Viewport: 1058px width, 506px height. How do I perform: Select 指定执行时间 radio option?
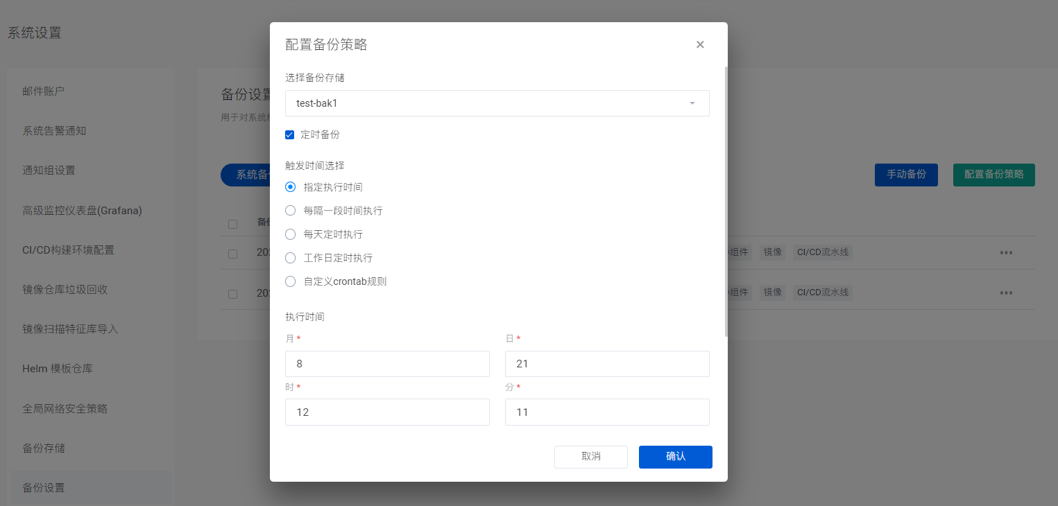click(291, 187)
